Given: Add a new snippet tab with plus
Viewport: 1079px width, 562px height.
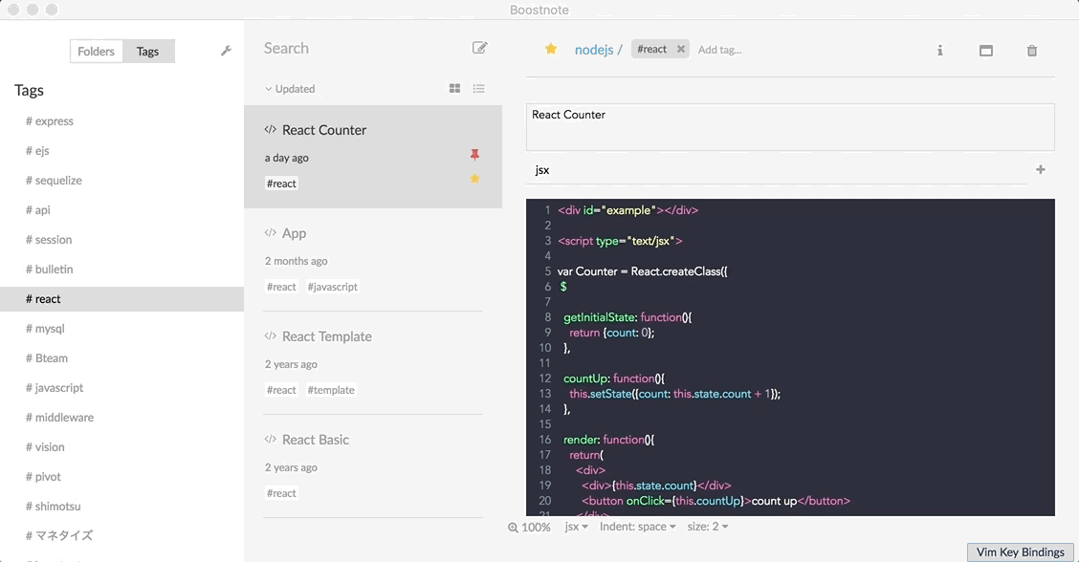Looking at the screenshot, I should [1041, 170].
